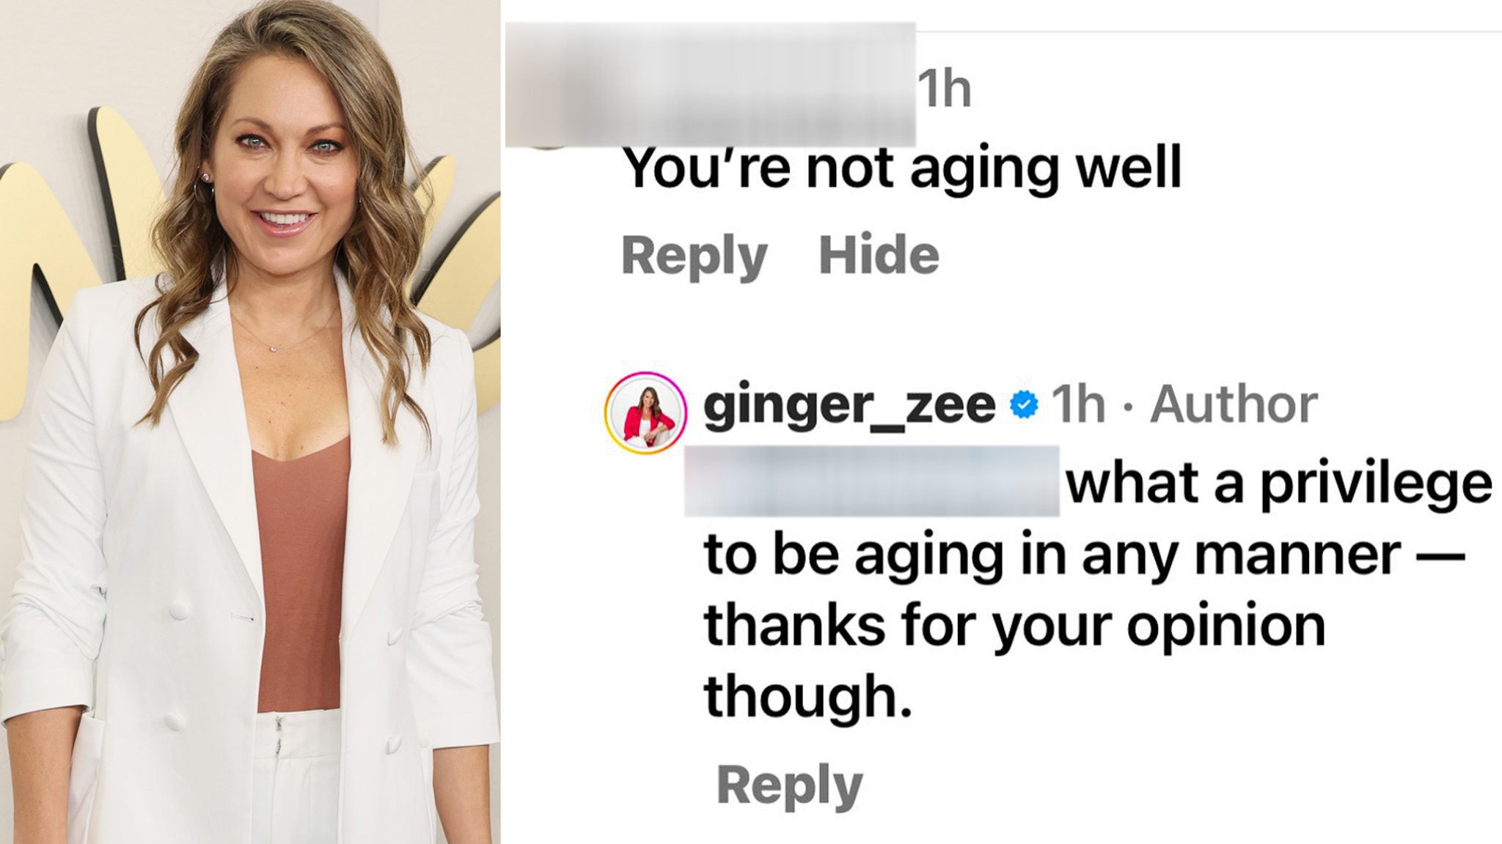1502x844 pixels.
Task: Click the white blazer's top button in the photo
Action: click(x=179, y=610)
